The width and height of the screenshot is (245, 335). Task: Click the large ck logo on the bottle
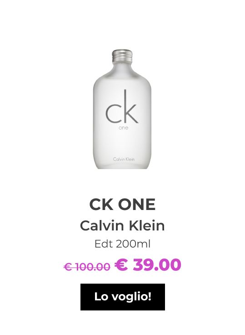point(122,106)
